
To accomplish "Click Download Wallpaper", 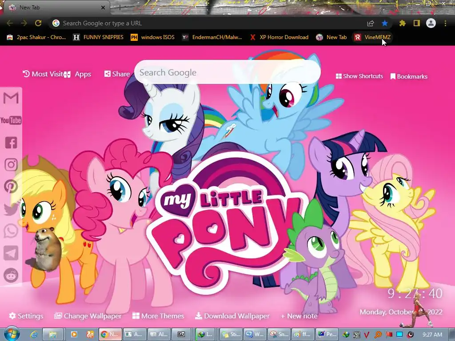I will 232,316.
